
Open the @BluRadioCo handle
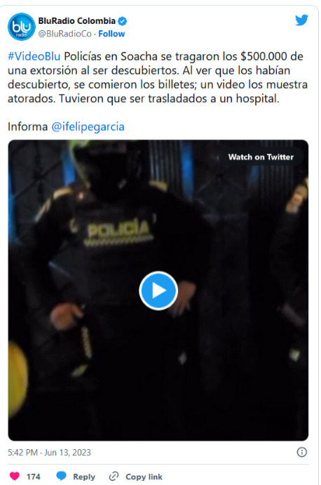point(65,34)
